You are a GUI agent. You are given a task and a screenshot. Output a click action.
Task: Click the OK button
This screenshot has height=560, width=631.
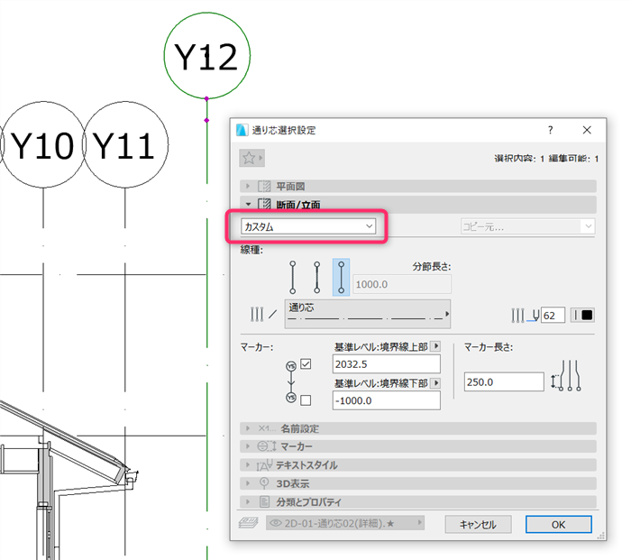coord(559,524)
